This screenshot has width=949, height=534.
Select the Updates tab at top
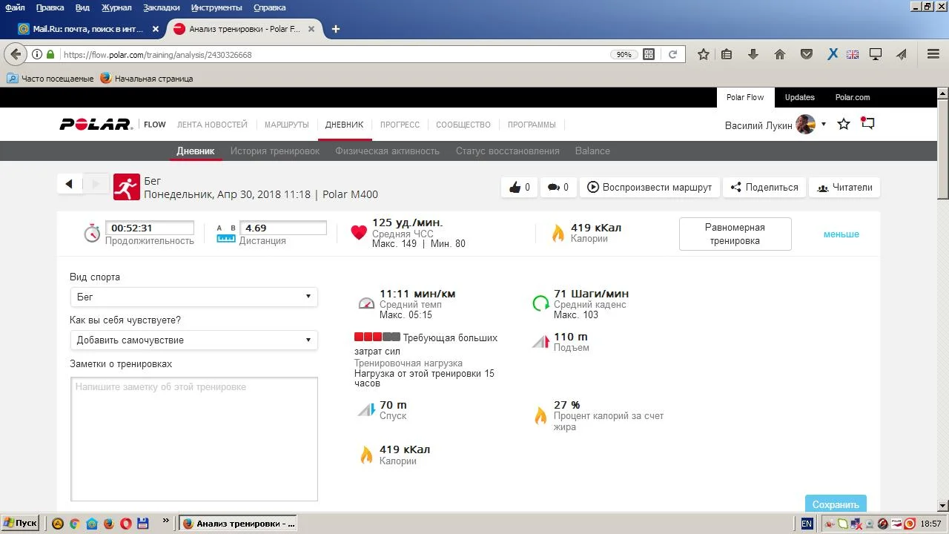tap(800, 97)
